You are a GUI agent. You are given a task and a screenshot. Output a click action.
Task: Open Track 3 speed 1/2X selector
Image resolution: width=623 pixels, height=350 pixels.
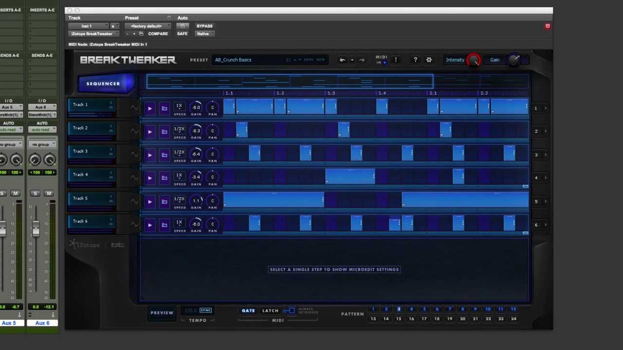tap(180, 153)
